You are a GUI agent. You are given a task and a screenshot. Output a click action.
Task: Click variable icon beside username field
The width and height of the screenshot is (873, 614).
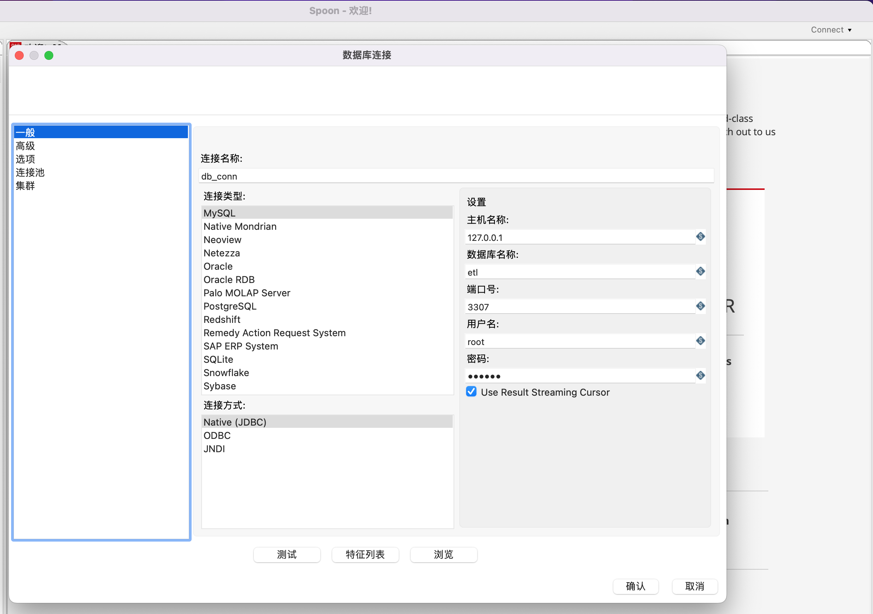(x=700, y=341)
